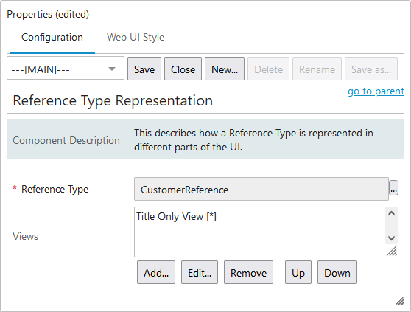Open the ---[MAIN]--- dropdown arrow

pyautogui.click(x=112, y=69)
